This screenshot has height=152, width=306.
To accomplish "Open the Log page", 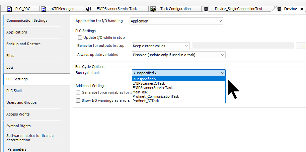I will pyautogui.click(x=37, y=67).
